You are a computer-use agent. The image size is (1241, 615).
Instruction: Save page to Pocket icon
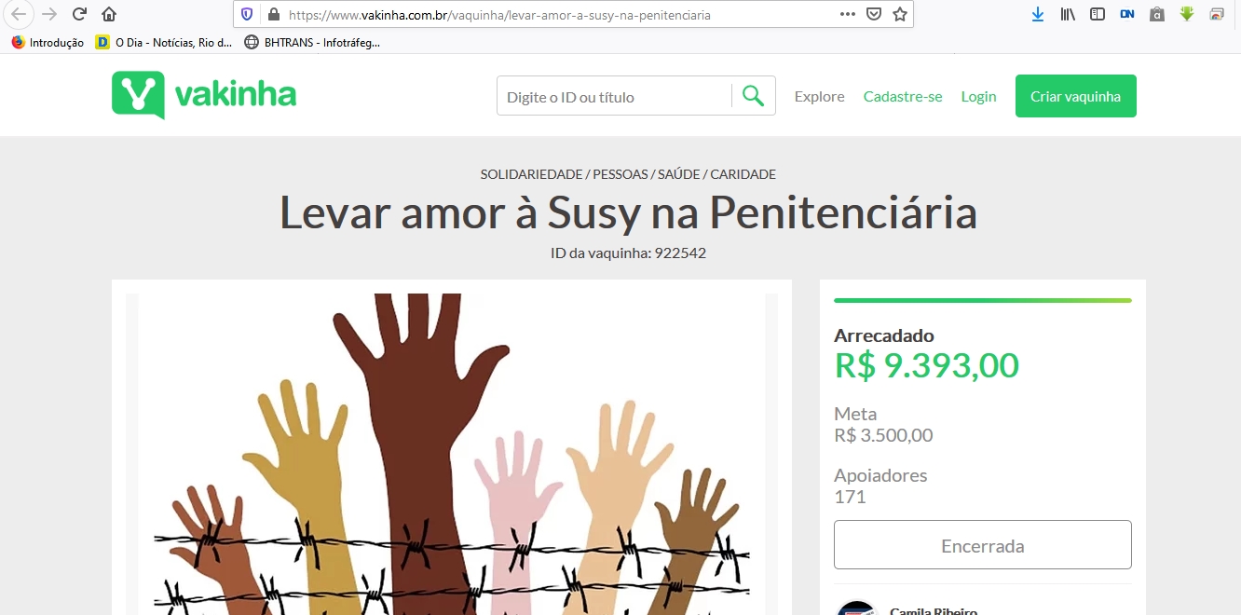pyautogui.click(x=874, y=14)
